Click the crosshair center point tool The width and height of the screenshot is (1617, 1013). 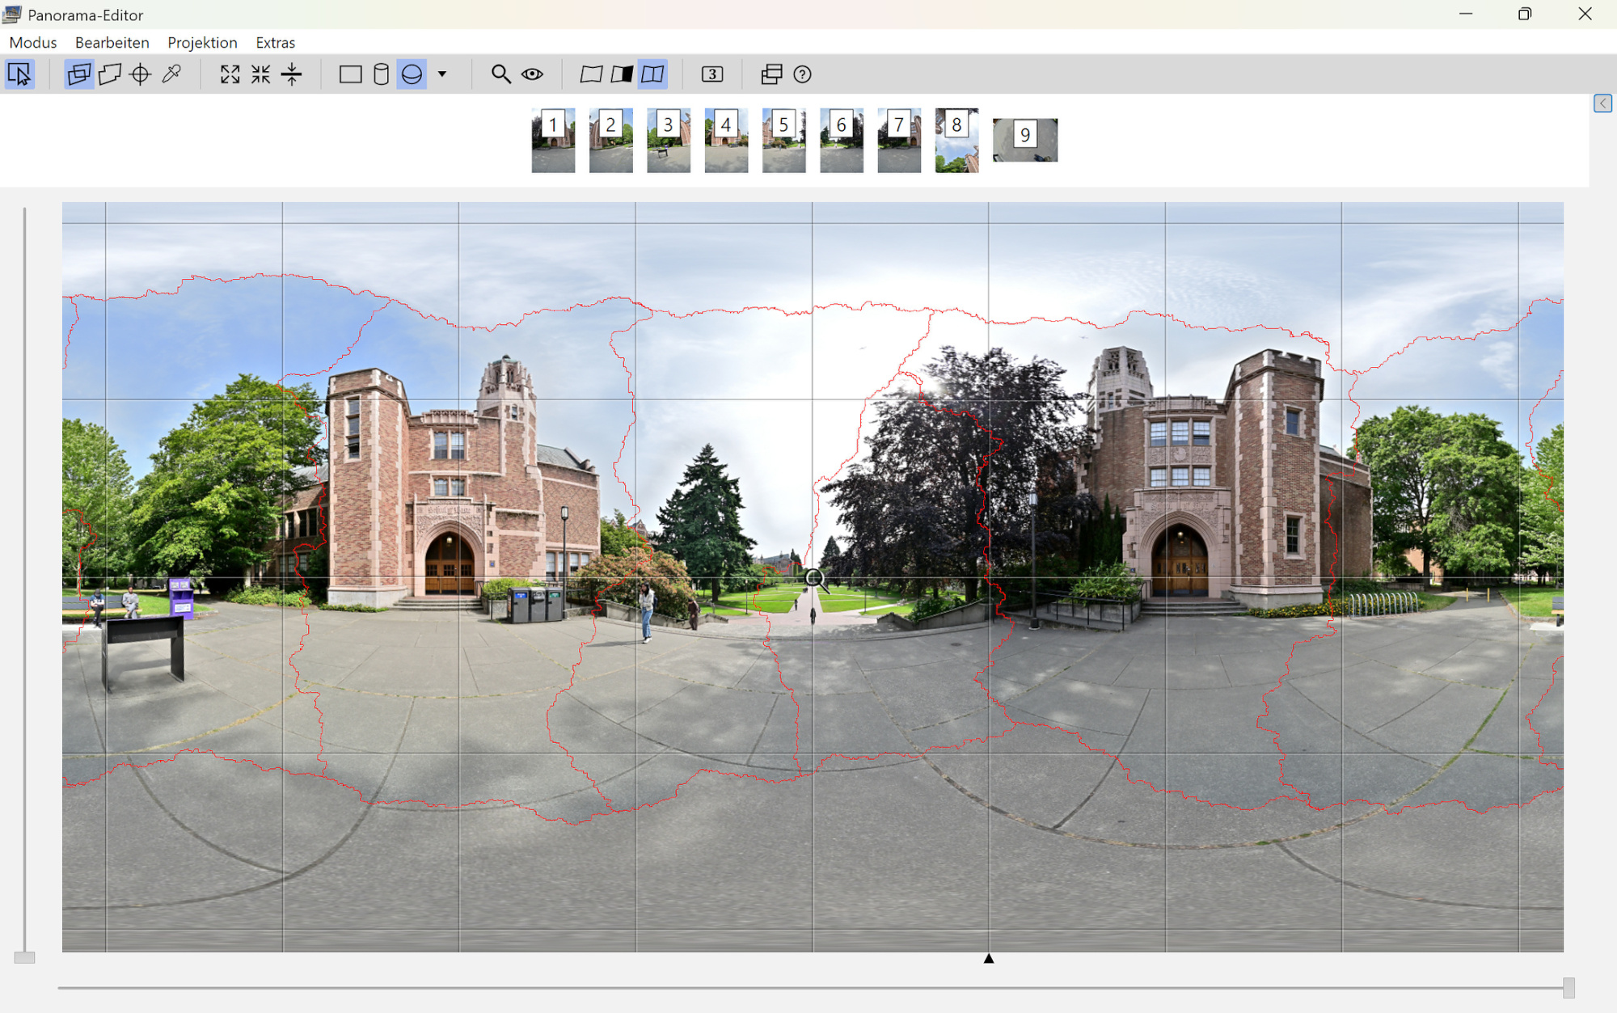141,74
